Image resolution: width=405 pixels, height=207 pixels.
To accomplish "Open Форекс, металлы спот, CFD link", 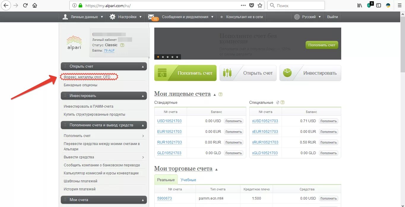I will pyautogui.click(x=87, y=77).
